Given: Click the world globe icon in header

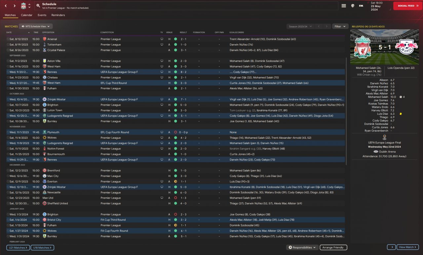Looking at the screenshot, I should [x=353, y=6].
